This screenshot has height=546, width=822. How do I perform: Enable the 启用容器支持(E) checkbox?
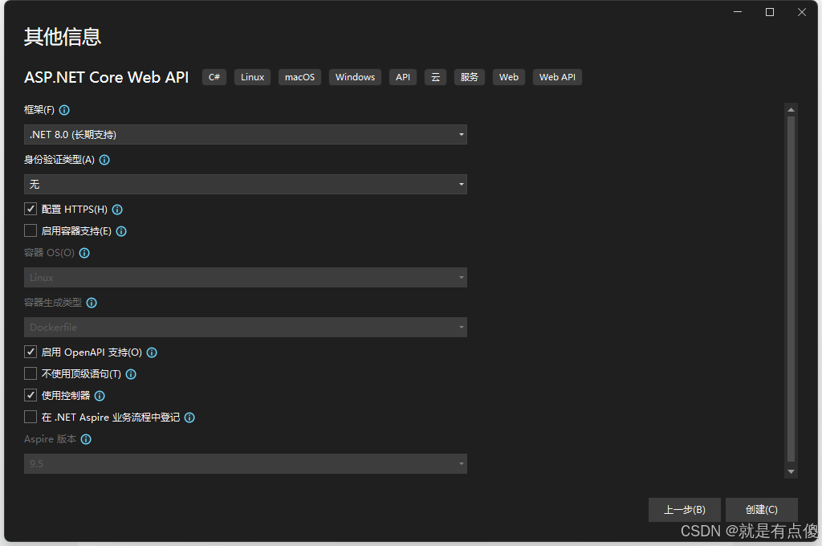coord(31,230)
